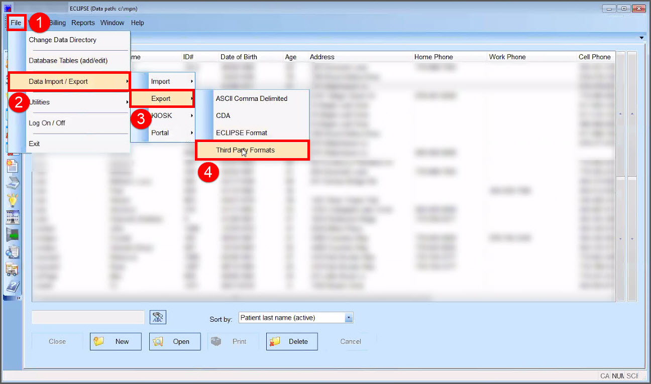Click the Age column header

(291, 57)
